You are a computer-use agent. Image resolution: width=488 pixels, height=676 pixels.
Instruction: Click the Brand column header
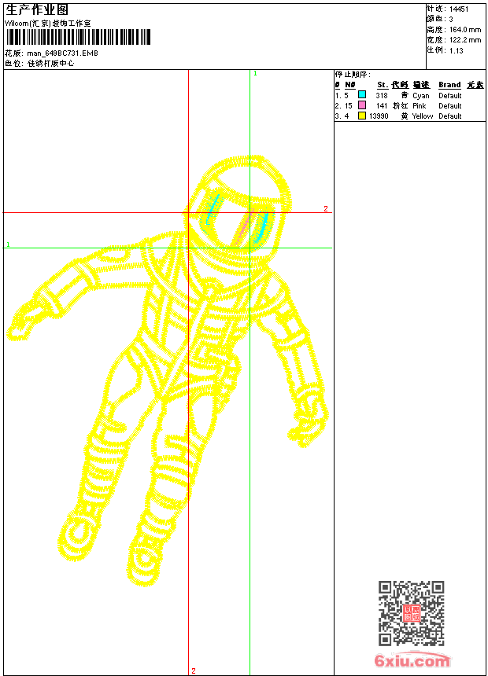point(449,85)
